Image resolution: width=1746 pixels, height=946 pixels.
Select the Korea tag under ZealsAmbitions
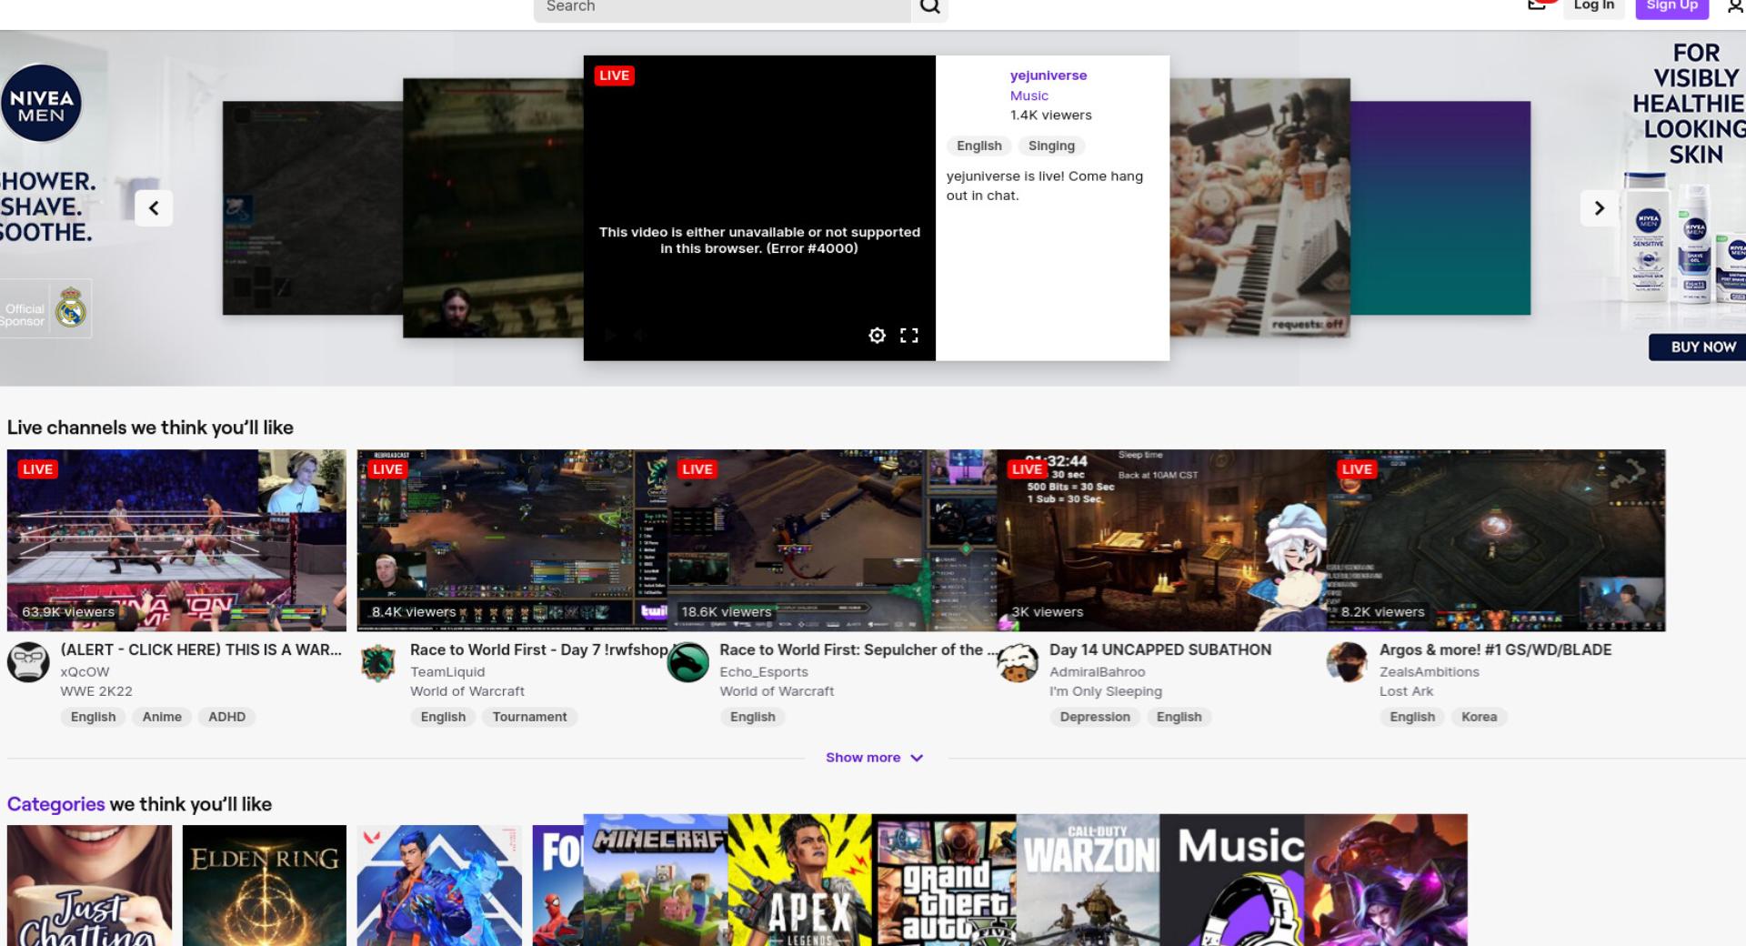click(1479, 717)
